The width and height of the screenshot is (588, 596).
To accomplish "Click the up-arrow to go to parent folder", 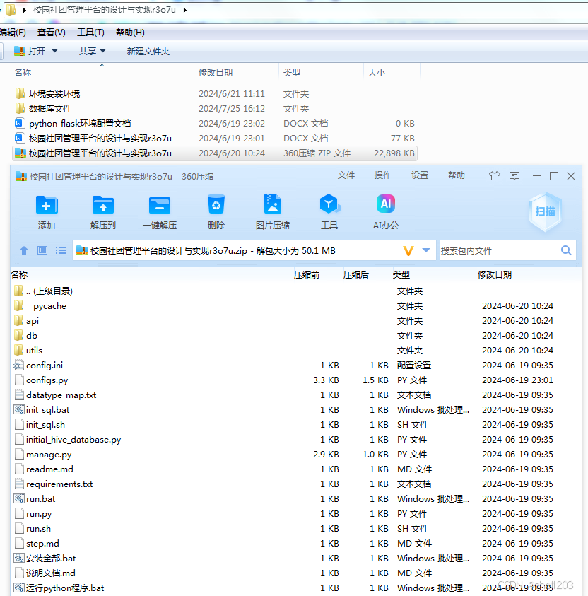I will (23, 250).
